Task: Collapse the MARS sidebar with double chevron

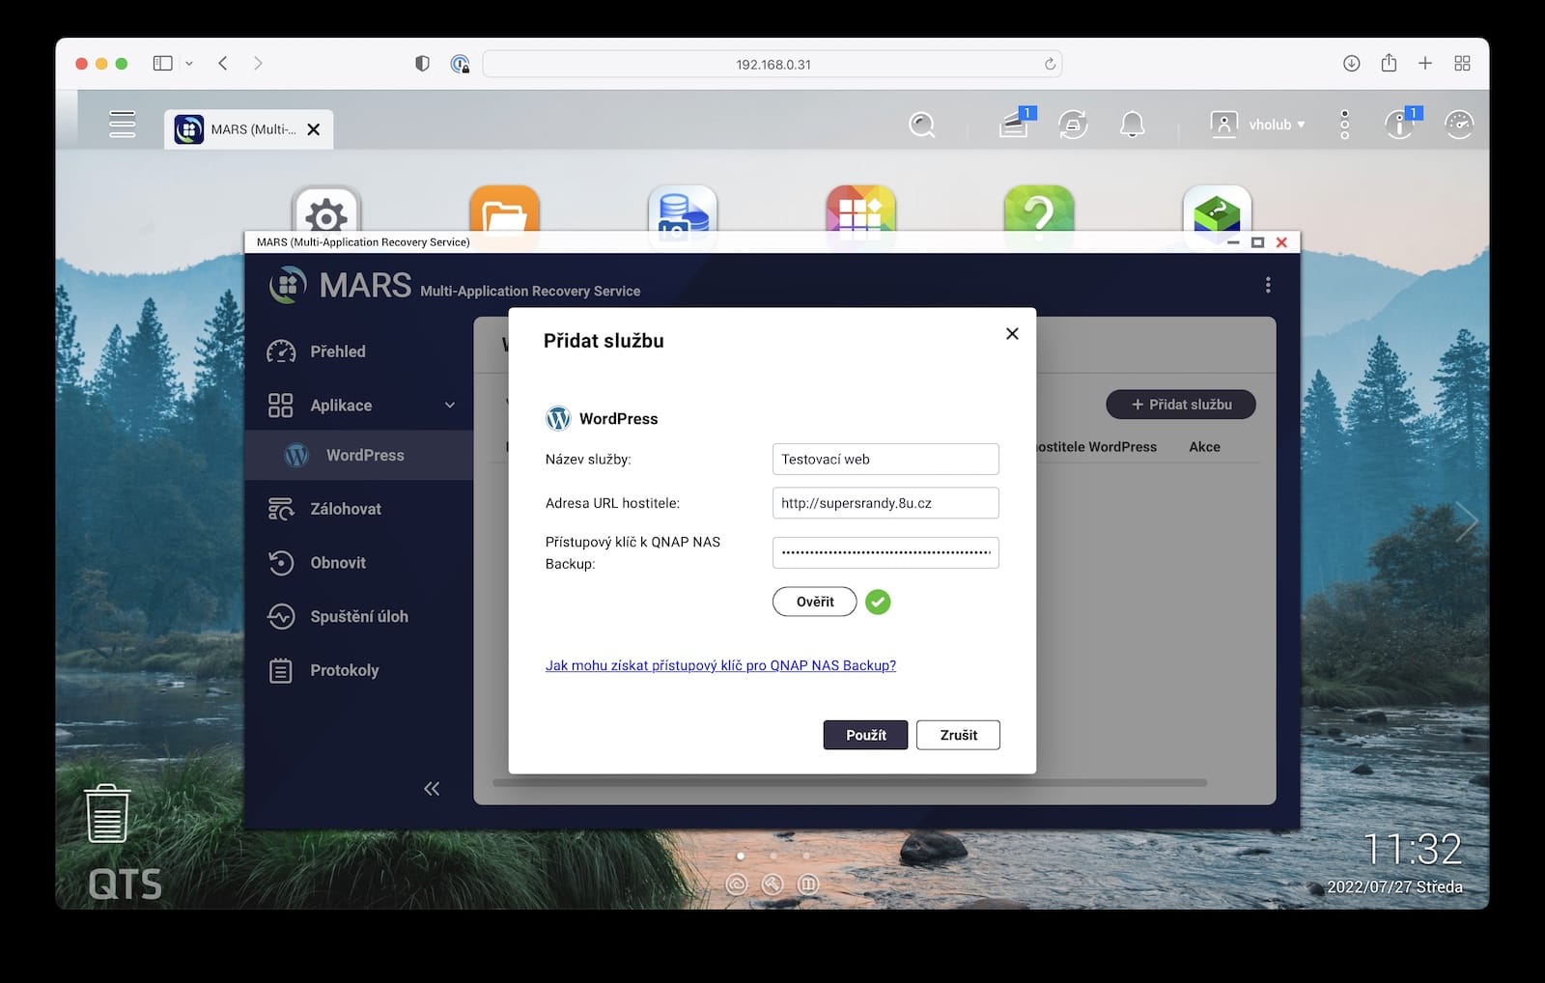Action: pyautogui.click(x=432, y=789)
